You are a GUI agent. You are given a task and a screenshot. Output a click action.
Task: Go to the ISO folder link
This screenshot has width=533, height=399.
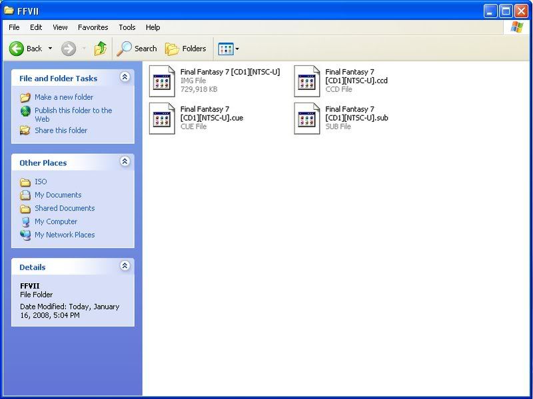[41, 181]
